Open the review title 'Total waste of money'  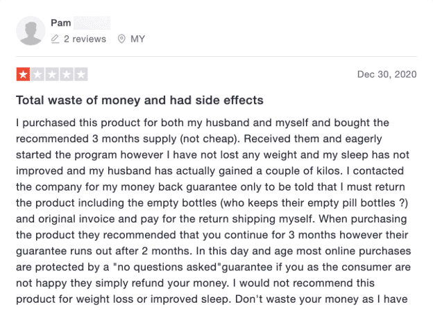click(139, 100)
